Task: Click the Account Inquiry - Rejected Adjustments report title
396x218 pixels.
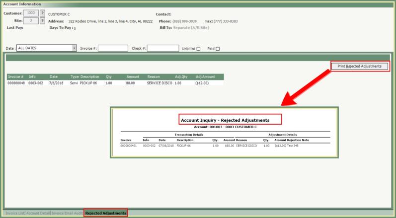Action: coord(225,120)
